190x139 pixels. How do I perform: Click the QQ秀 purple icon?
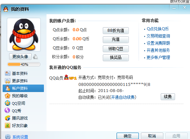click(7, 110)
